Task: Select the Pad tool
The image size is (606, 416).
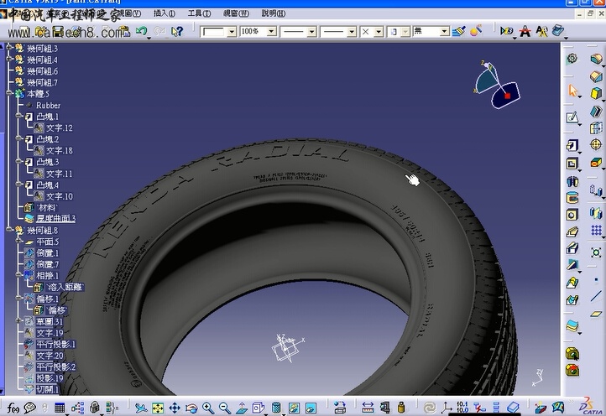Action: [572, 146]
